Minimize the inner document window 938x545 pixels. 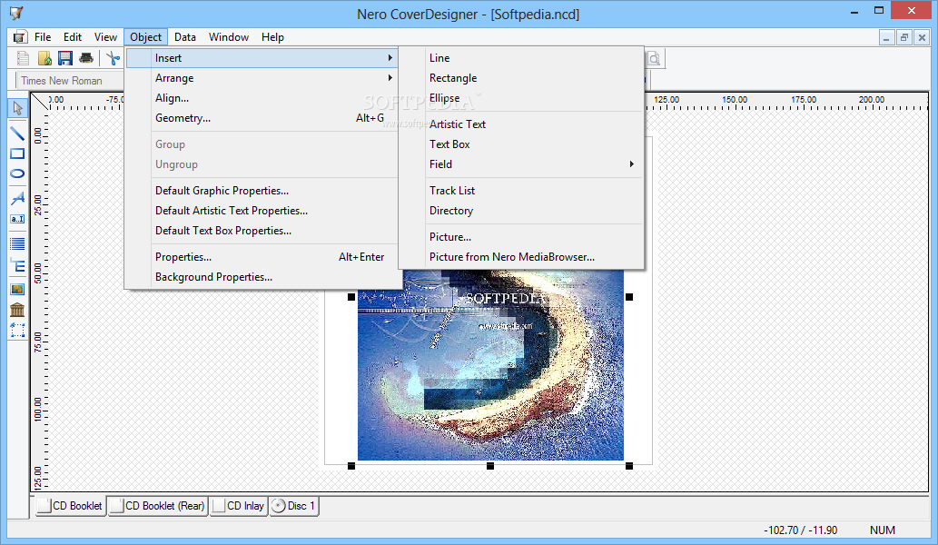(x=886, y=37)
